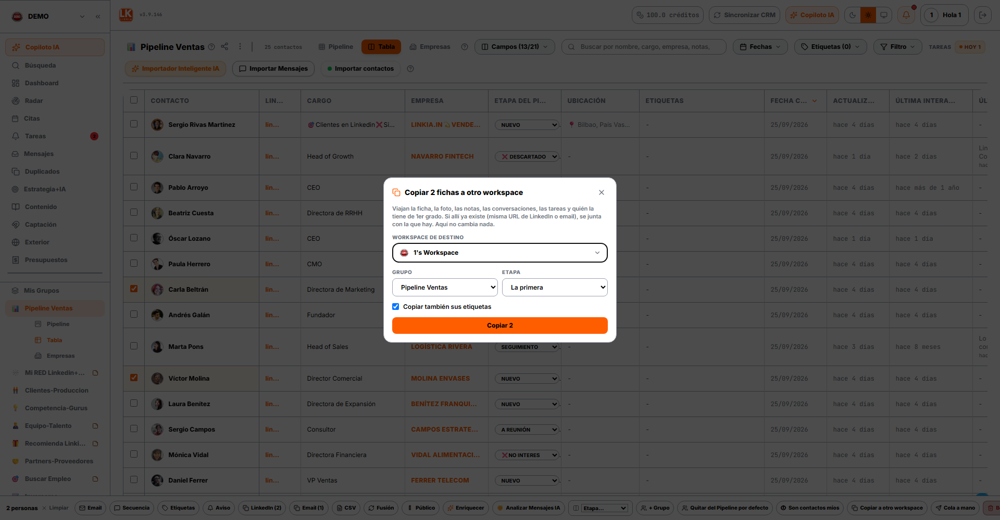Screen dimensions: 1000x520
Task: Click the share icon next to Pipeline Ventas
Action: click(x=224, y=46)
